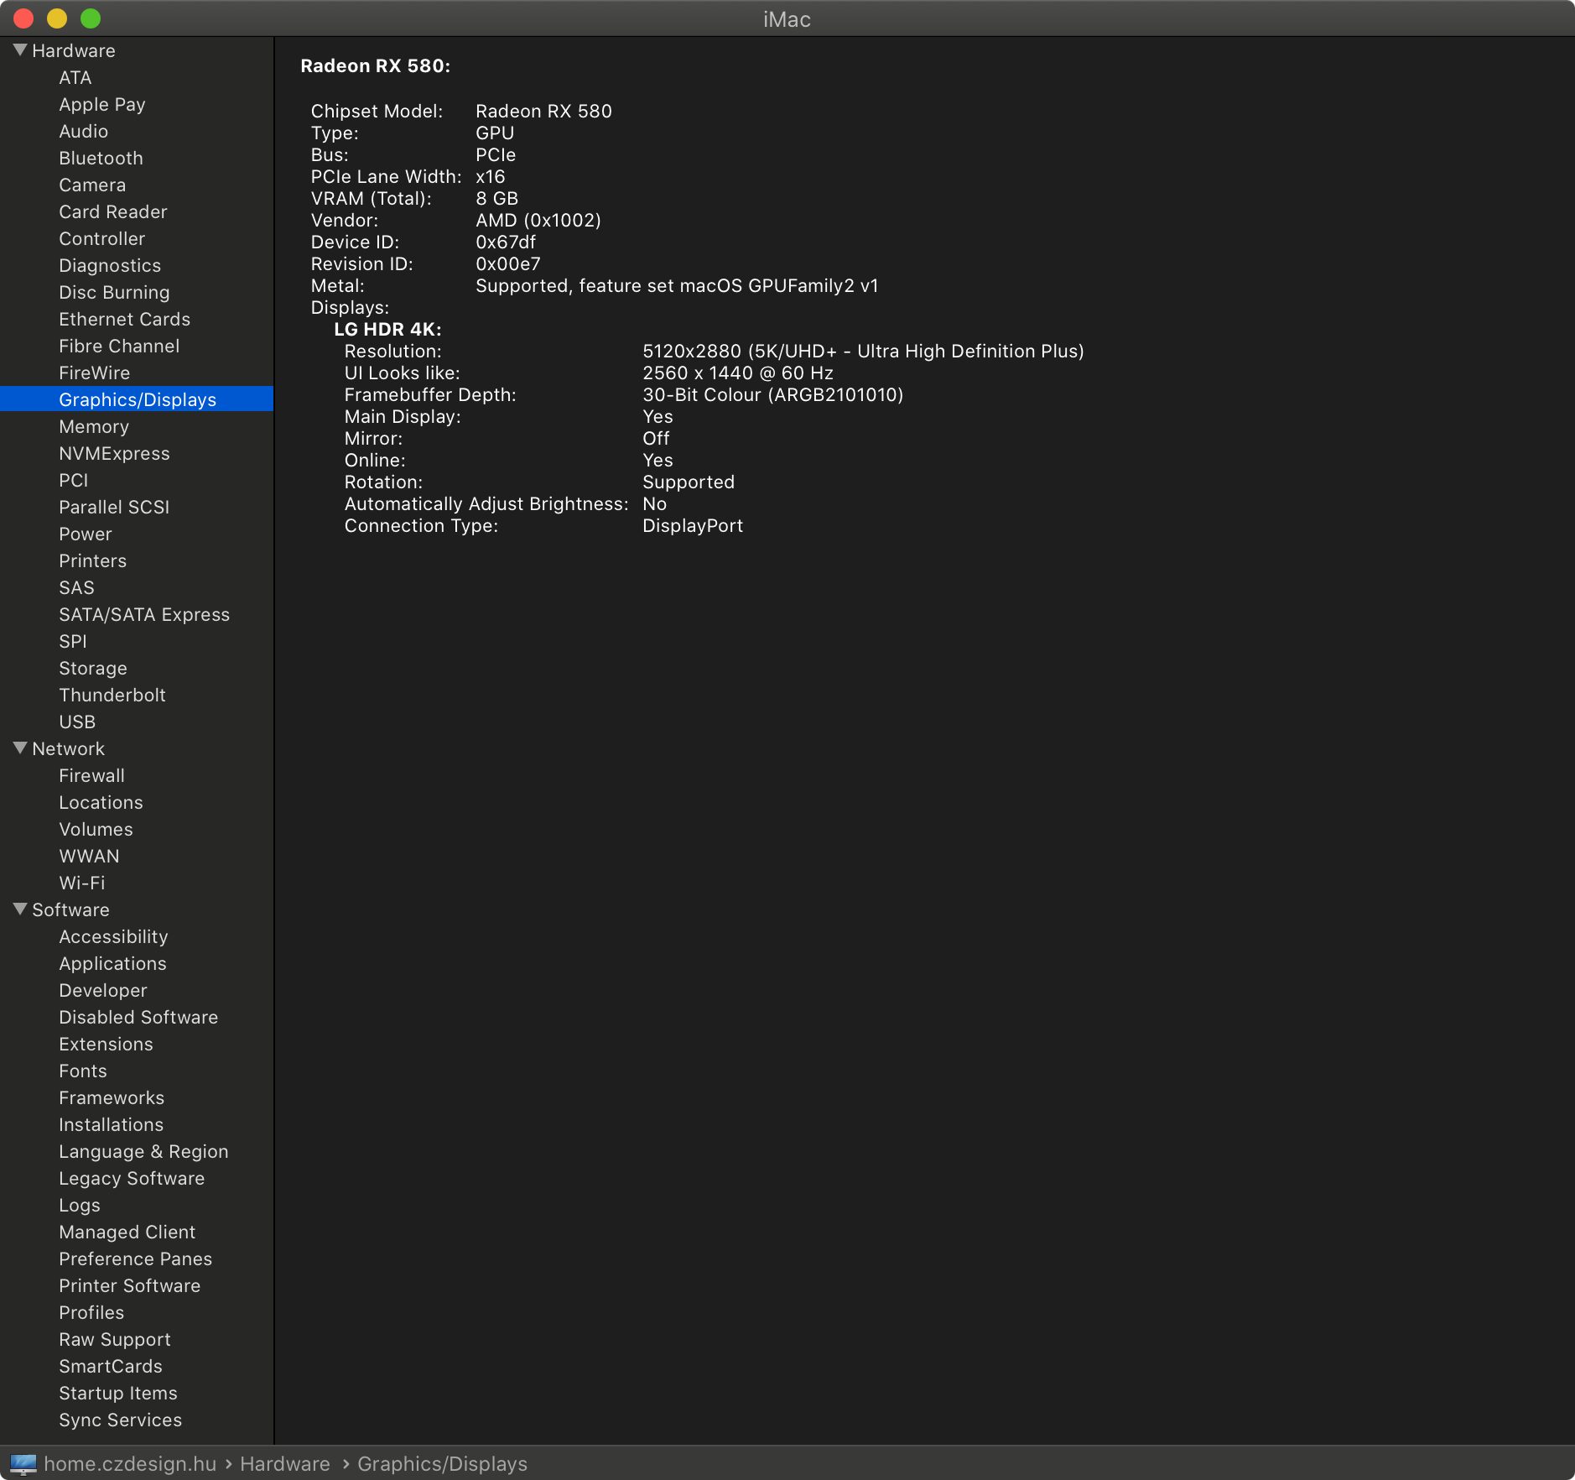Open SATA/SATA Express entry
This screenshot has width=1575, height=1480.
coord(144,615)
